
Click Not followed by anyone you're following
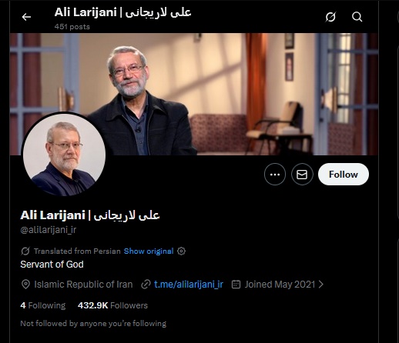click(93, 324)
